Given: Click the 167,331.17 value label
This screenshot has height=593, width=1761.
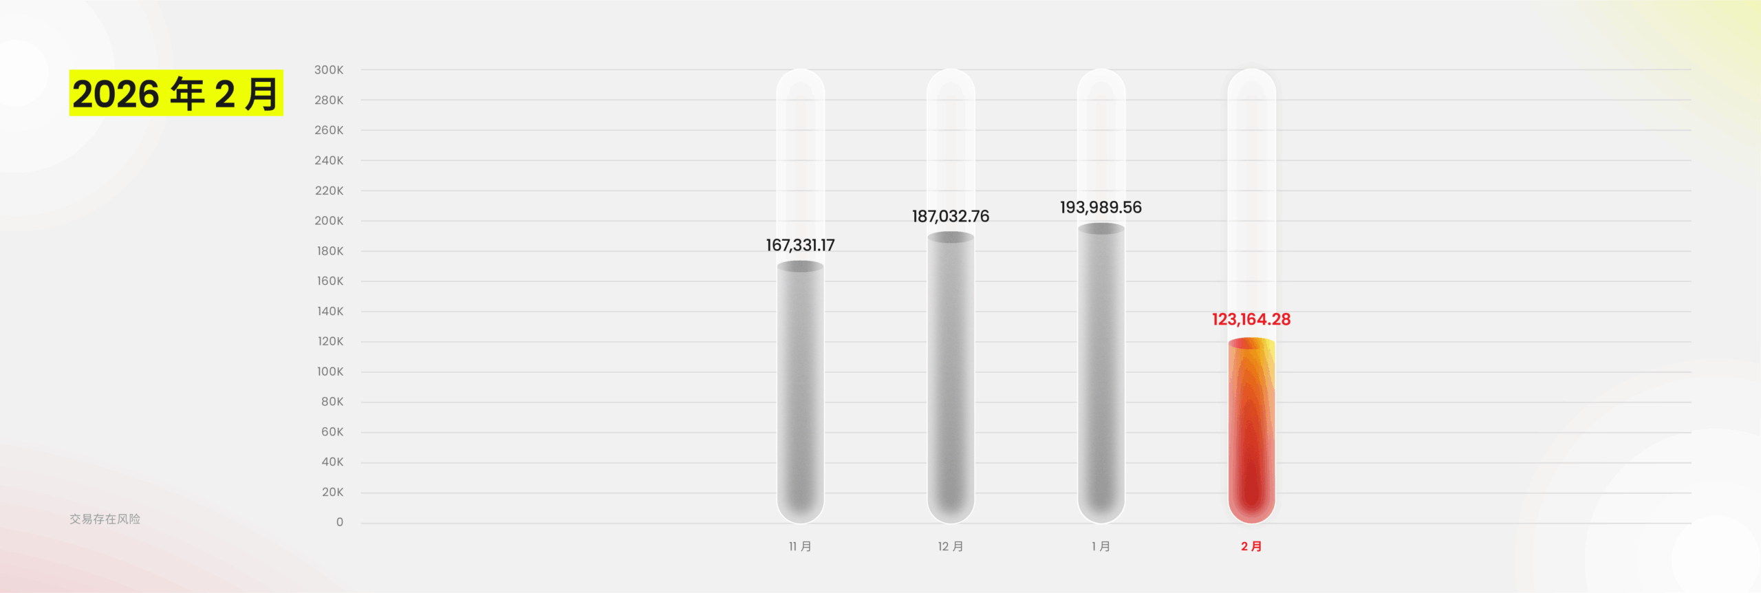Looking at the screenshot, I should point(800,245).
